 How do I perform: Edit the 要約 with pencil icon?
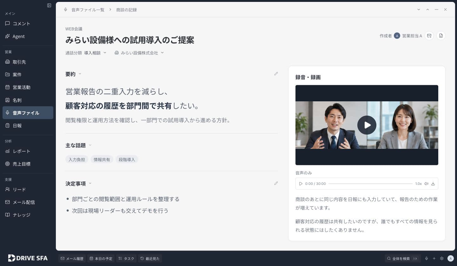(276, 73)
